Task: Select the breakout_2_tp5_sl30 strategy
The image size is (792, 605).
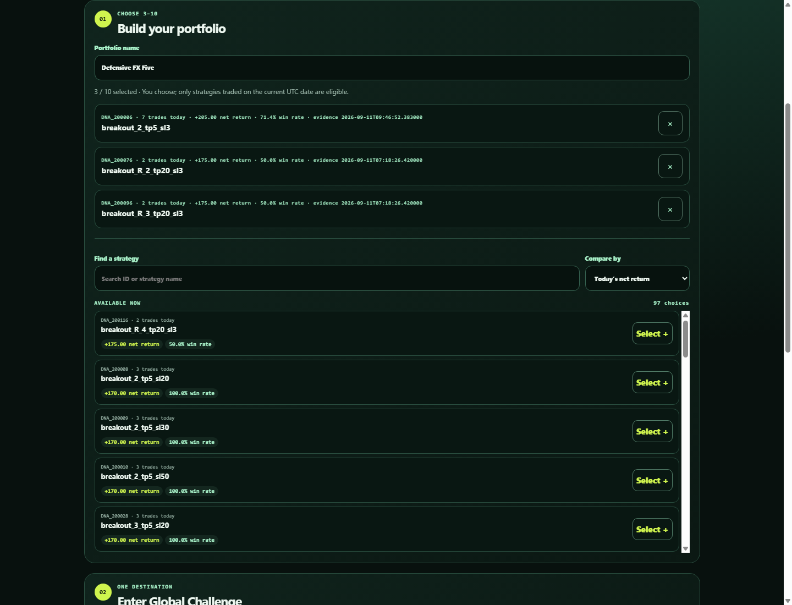Action: tap(652, 431)
